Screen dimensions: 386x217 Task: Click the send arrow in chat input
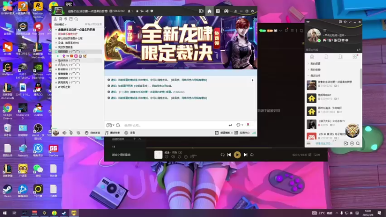tap(230, 125)
